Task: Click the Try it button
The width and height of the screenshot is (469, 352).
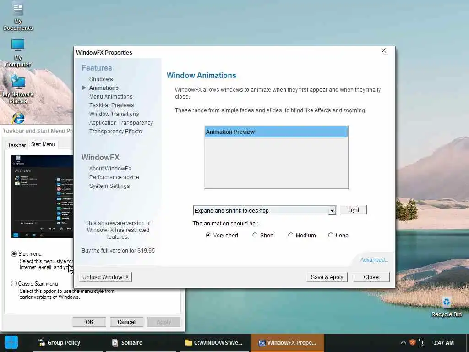Action: click(x=353, y=210)
